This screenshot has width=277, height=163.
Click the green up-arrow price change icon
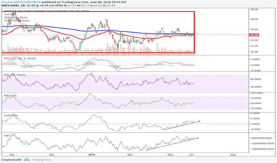(37, 5)
